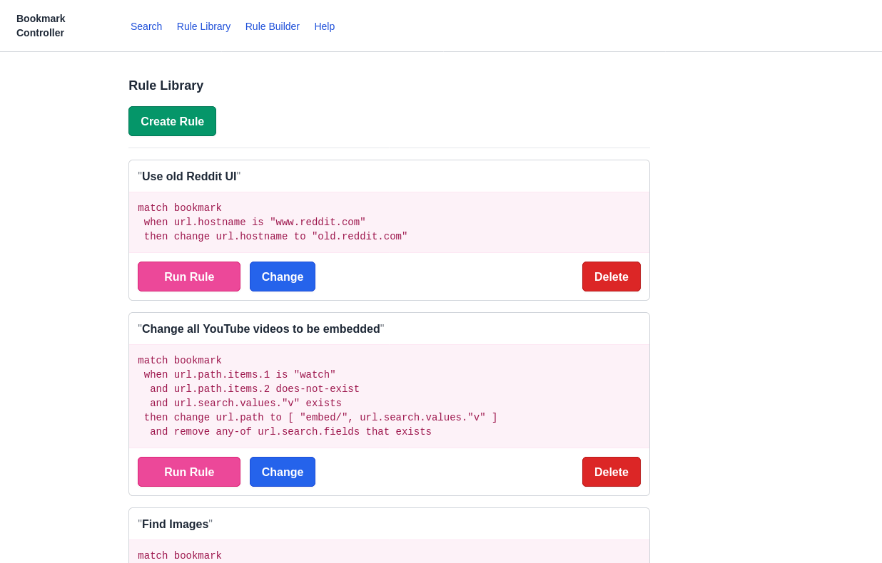Change the 'Change all YouTube videos' rule
Viewport: 882px width, 563px height.
coord(282,472)
